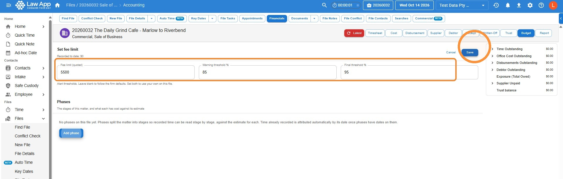Viewport: 563px width, 179px height.
Task: Open the settings gear icon
Action: (x=530, y=5)
